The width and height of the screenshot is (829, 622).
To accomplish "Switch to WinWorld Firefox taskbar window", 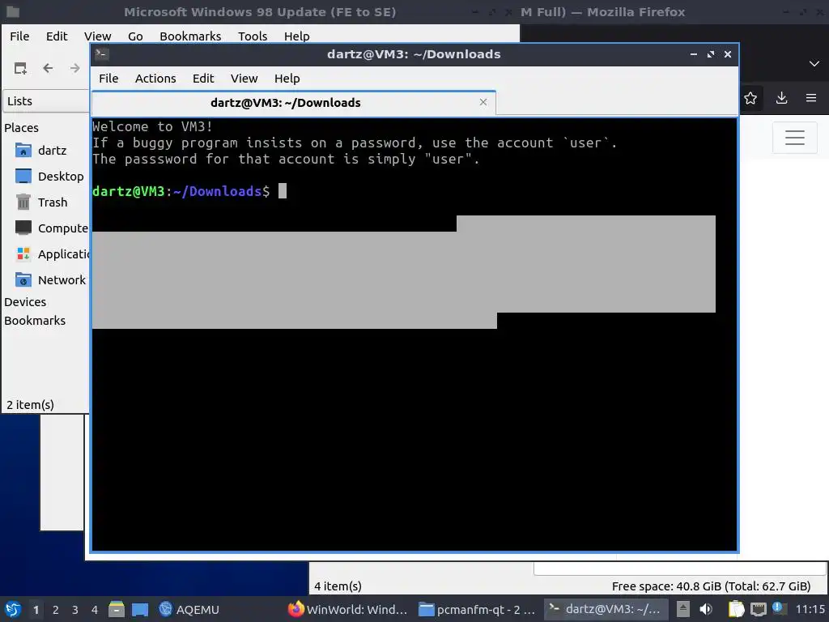I will coord(348,609).
